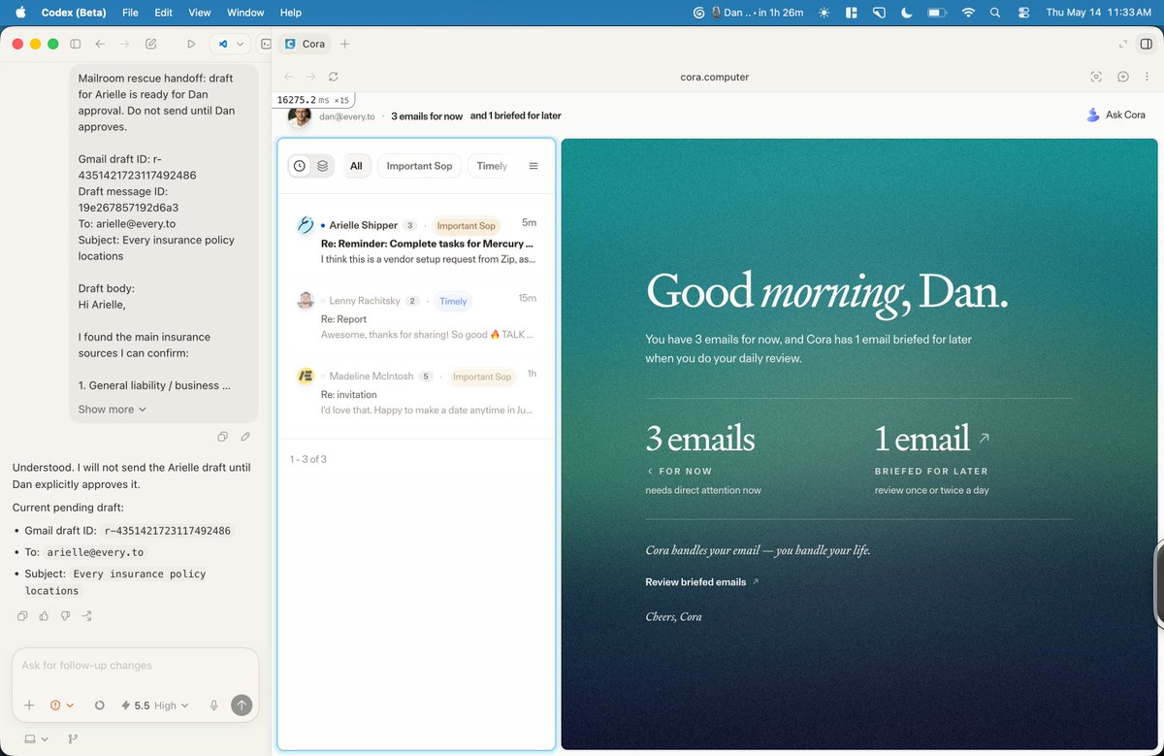Select the stacked layers view toggle

(323, 166)
